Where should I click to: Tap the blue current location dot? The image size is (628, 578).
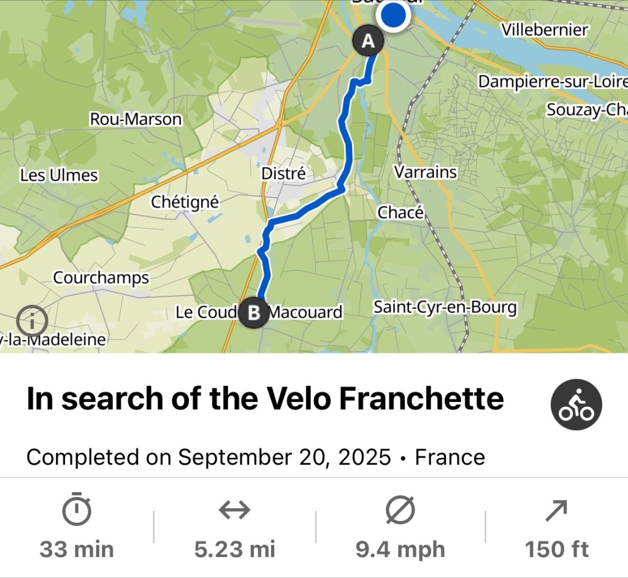(393, 15)
